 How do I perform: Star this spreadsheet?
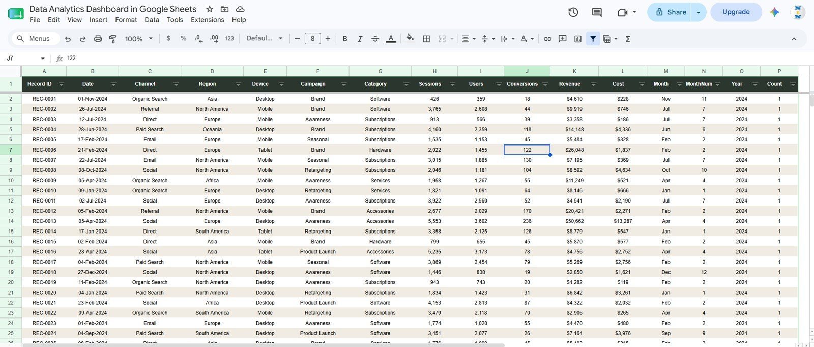210,9
